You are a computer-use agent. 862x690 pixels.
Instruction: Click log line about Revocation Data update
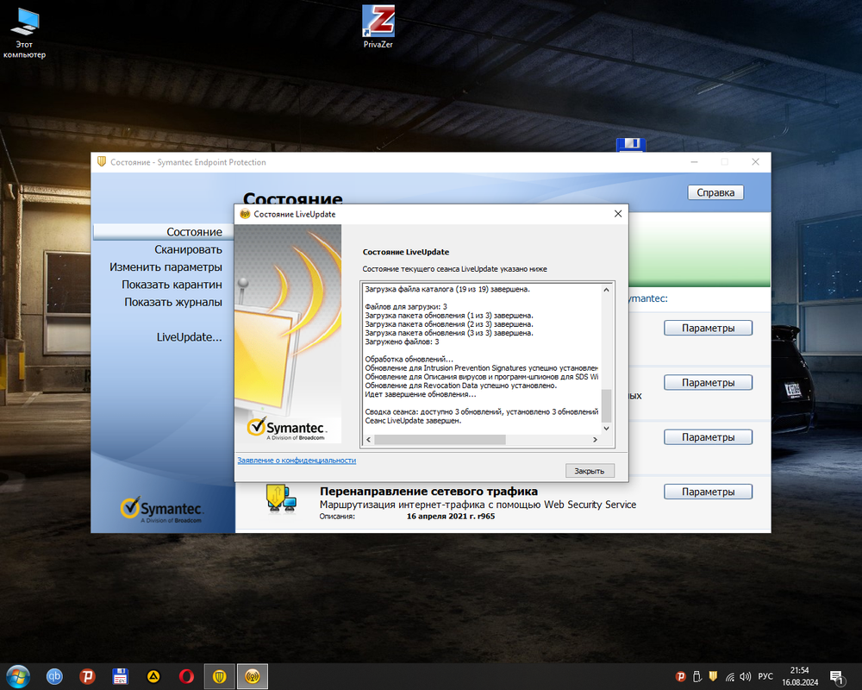point(460,386)
